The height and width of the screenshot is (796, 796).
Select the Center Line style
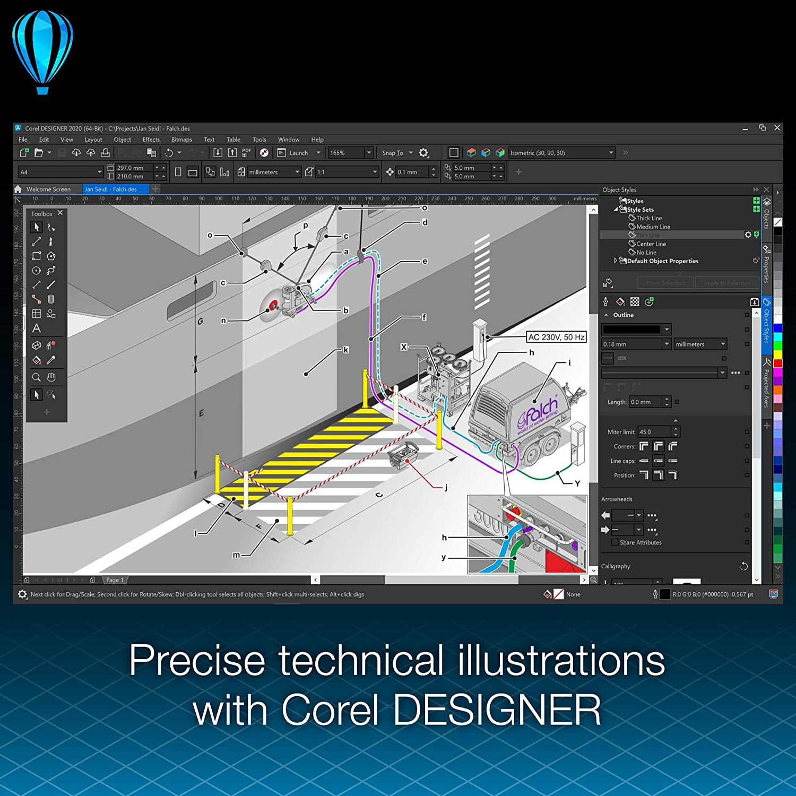[x=651, y=244]
